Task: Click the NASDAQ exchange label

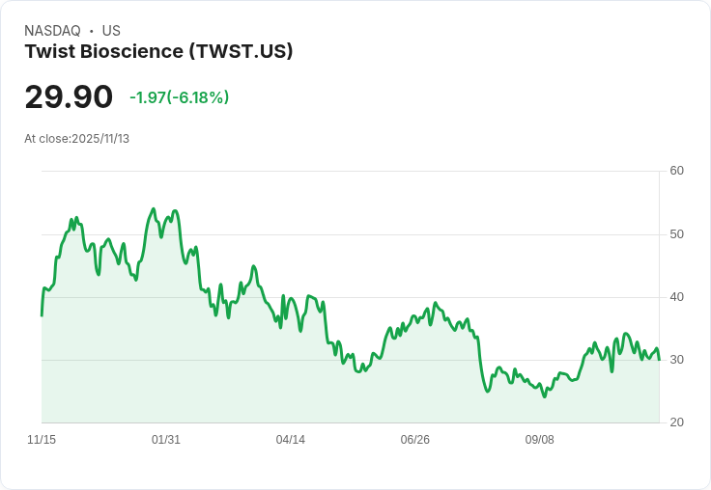Action: click(x=52, y=31)
